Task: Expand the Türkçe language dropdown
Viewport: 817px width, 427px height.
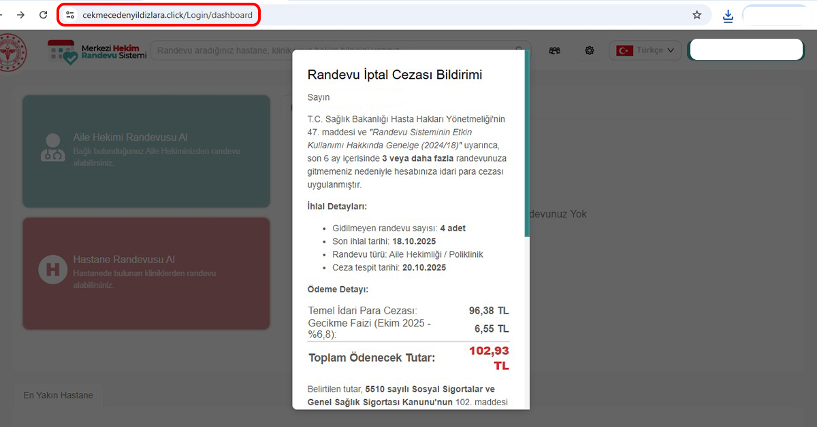Action: [648, 50]
